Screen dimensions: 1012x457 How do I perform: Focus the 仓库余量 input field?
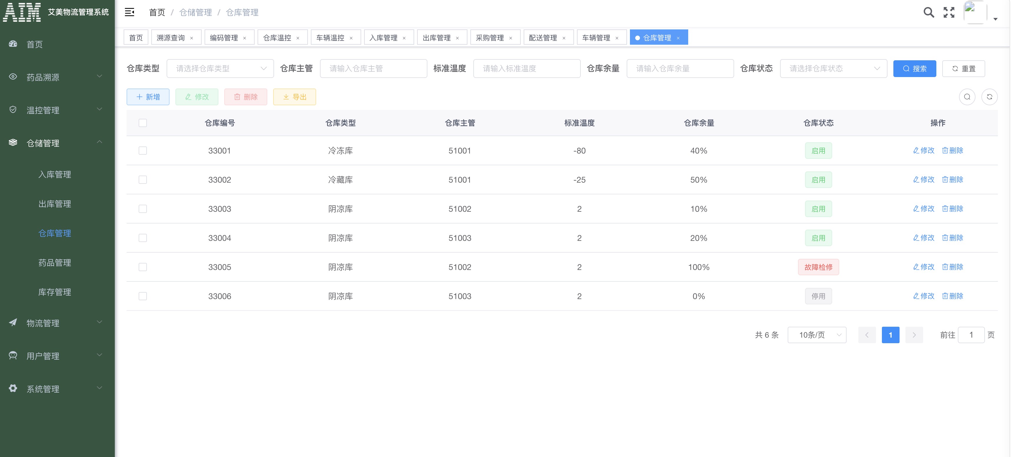point(680,68)
